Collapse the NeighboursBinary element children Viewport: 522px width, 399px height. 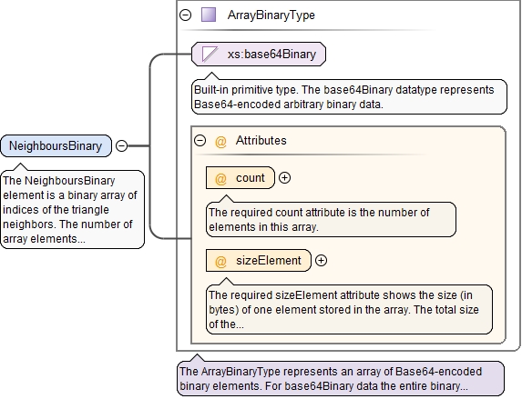[121, 145]
